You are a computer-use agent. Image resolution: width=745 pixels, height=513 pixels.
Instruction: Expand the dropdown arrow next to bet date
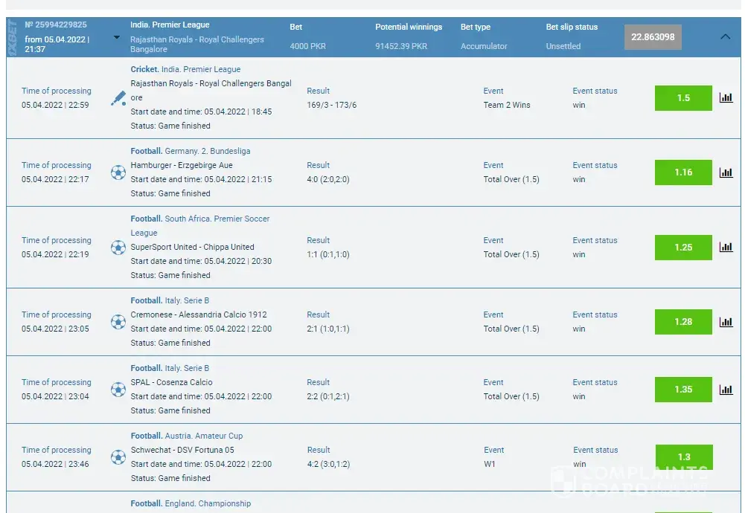(x=117, y=37)
